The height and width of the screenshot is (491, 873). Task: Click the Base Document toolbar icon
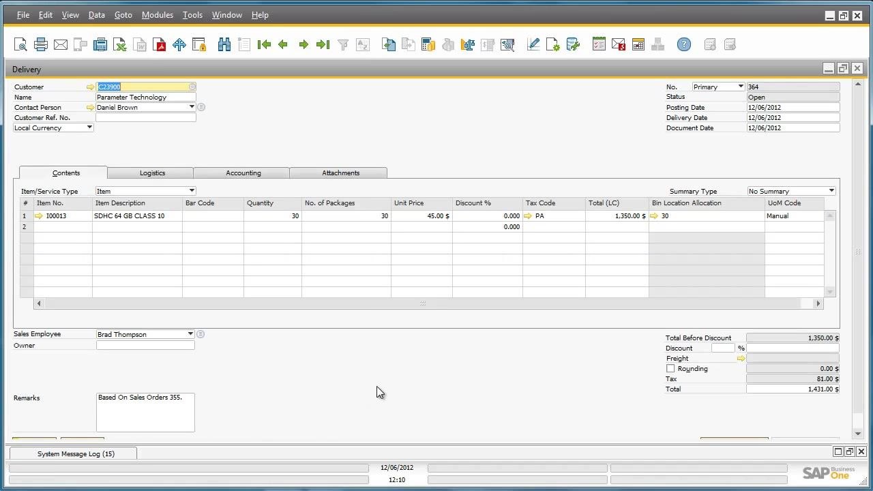(389, 45)
